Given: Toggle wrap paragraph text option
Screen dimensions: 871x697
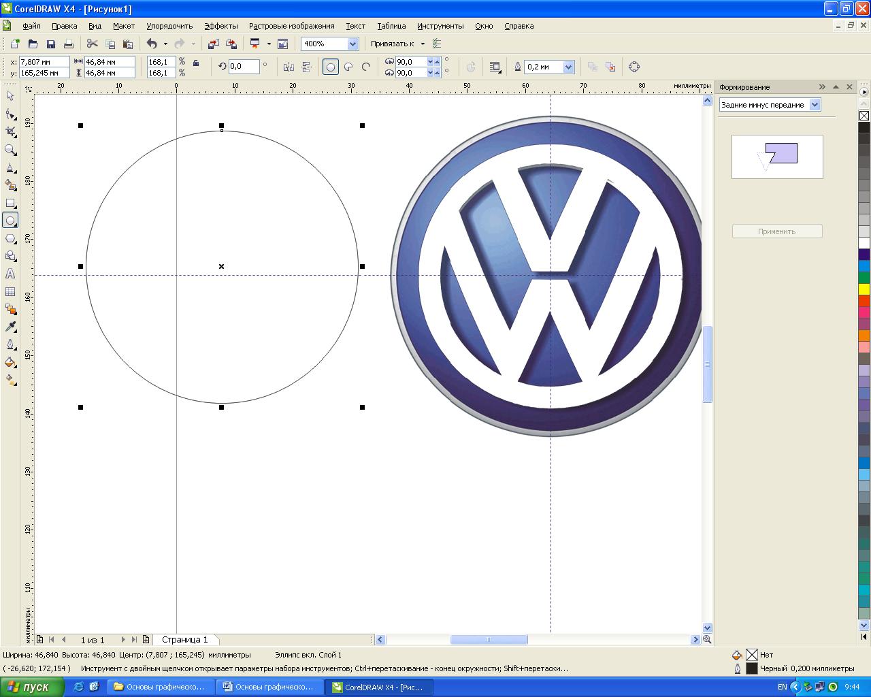Looking at the screenshot, I should click(x=495, y=67).
